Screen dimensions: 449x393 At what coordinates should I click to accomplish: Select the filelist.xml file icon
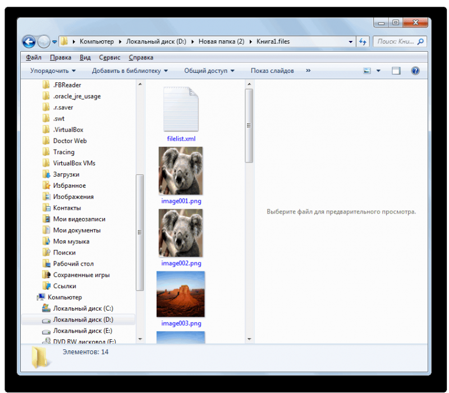181,109
